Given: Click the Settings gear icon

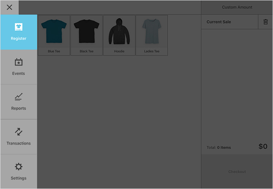Looking at the screenshot, I should click(x=18, y=167).
